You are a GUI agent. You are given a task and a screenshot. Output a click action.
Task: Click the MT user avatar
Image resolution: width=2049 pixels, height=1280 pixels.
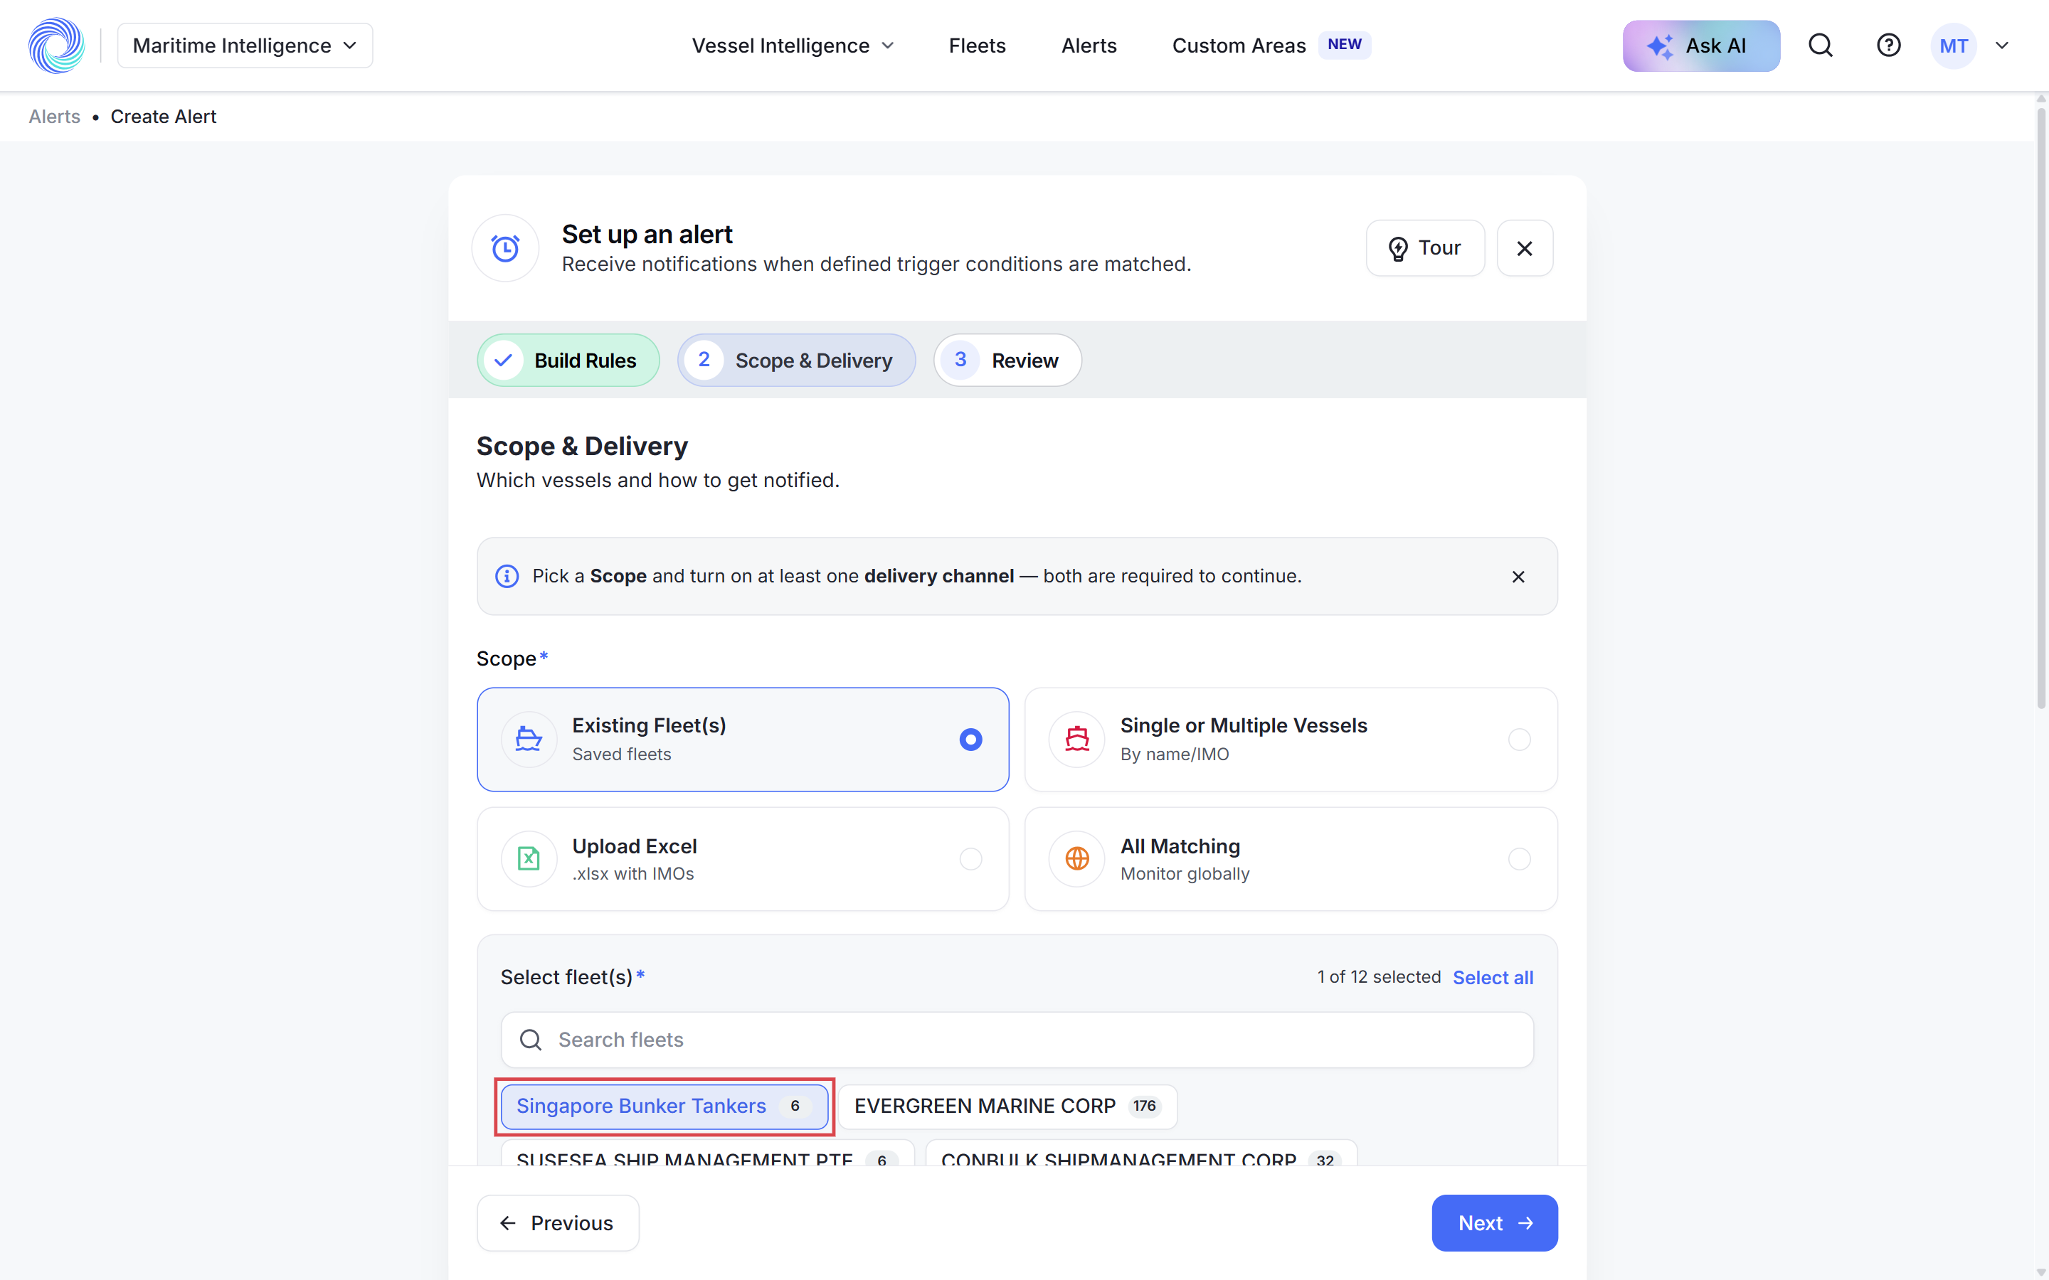click(1954, 46)
